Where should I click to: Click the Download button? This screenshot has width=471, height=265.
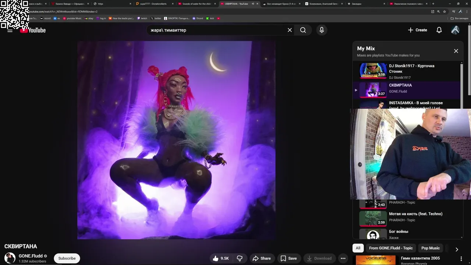point(319,258)
